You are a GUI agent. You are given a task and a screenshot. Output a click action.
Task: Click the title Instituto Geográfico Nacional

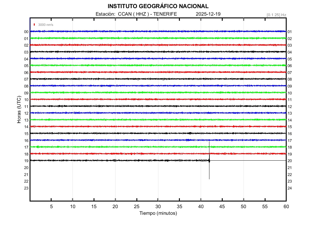[158, 6]
